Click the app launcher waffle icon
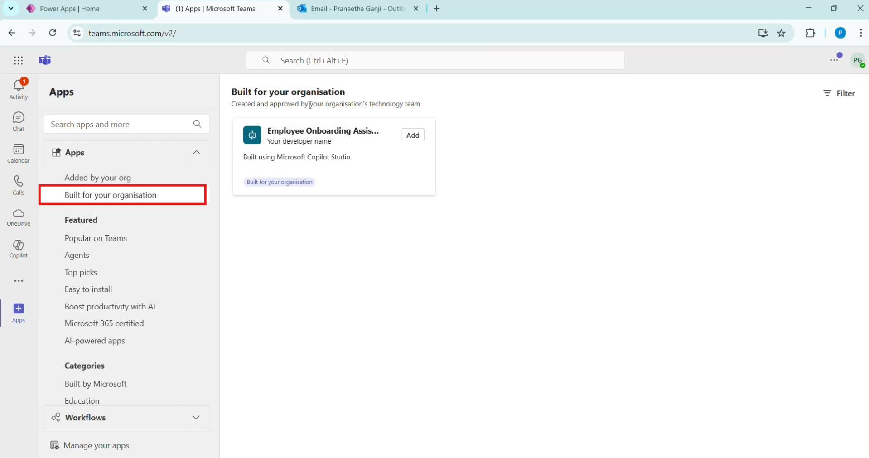The height and width of the screenshot is (458, 869). point(19,60)
